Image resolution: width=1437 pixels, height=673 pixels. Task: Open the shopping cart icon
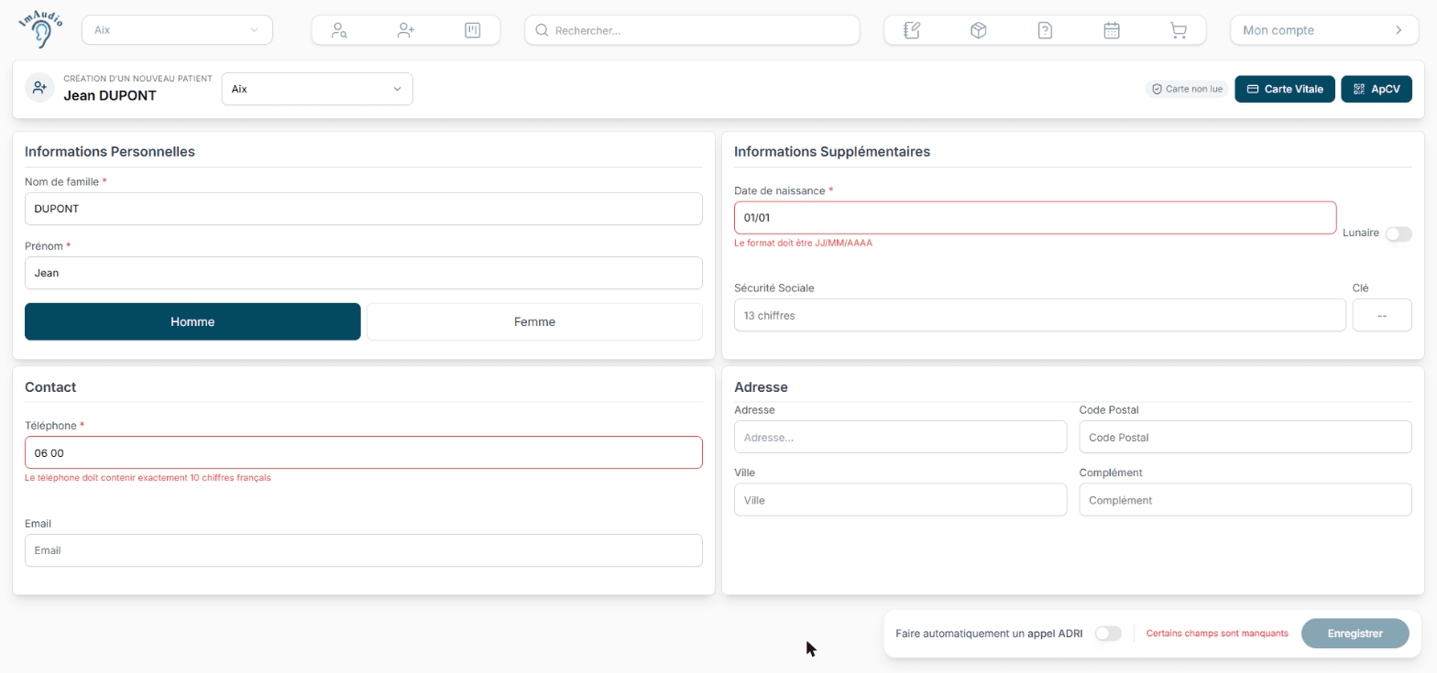[x=1179, y=30]
